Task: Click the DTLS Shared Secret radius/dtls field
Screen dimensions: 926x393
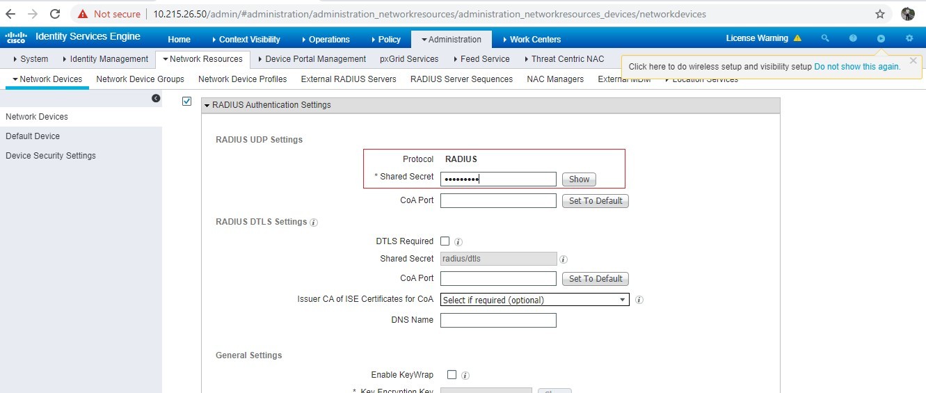Action: tap(498, 259)
